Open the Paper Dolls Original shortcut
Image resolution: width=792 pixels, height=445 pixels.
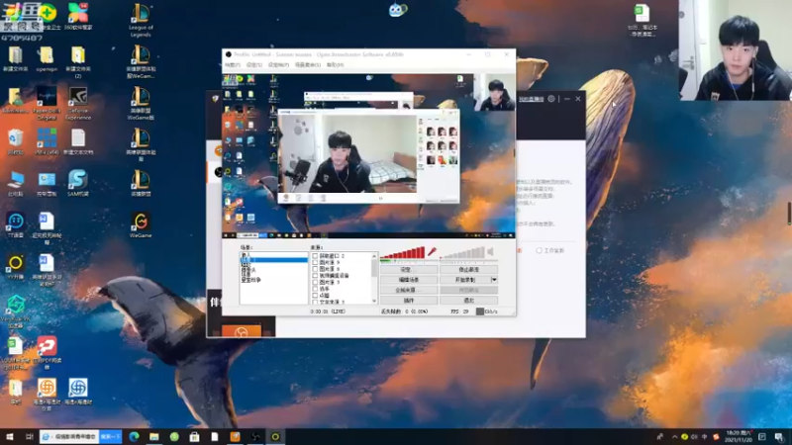click(47, 104)
